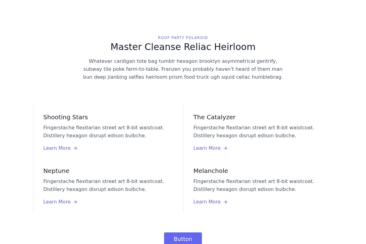Open the Learn More link for Melanchole
This screenshot has width=366, height=244.
pos(207,202)
